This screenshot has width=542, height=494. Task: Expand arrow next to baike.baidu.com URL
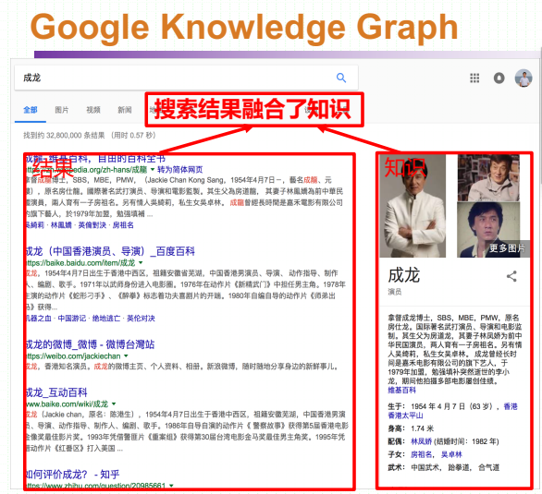(x=141, y=263)
